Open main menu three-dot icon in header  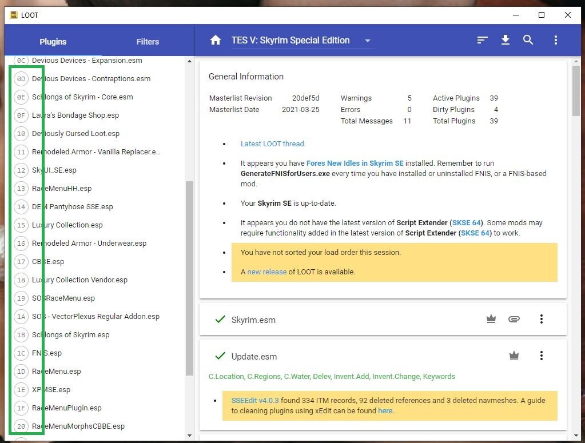coord(555,40)
